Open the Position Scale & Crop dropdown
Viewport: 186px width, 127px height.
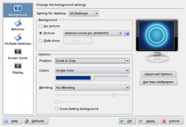coord(92,61)
